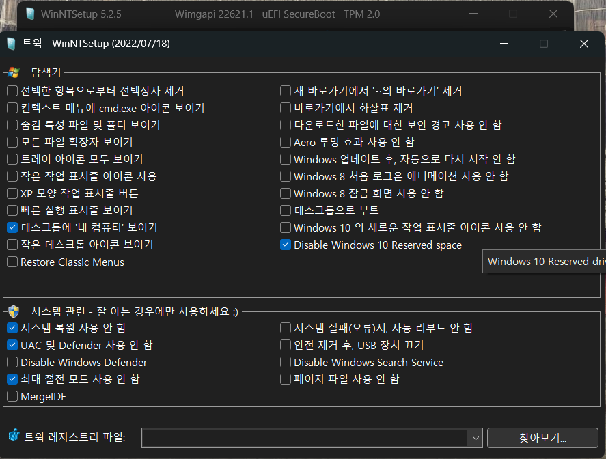Check 안전 제거 후 USB 장치 끄기
Screen dimensions: 606x459
click(285, 345)
